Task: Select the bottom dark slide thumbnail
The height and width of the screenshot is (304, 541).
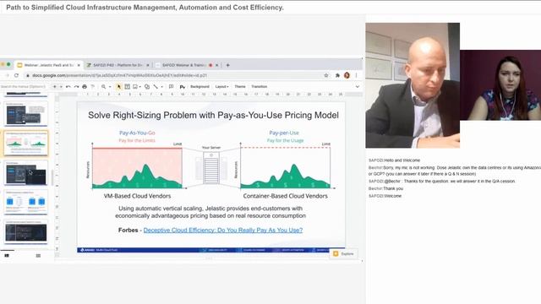Action: click(x=26, y=232)
